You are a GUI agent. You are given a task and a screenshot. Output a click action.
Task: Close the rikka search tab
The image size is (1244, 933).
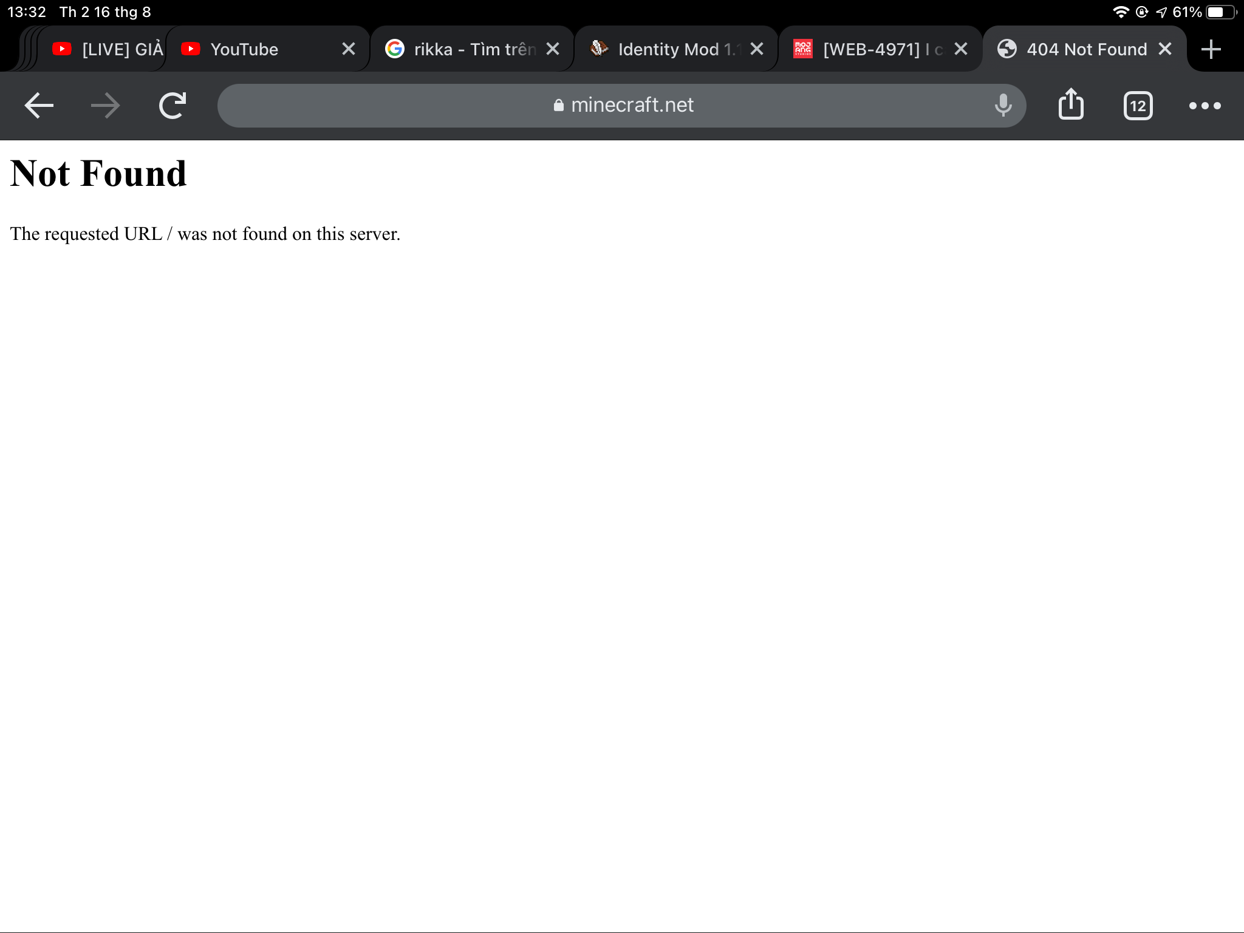pos(553,49)
